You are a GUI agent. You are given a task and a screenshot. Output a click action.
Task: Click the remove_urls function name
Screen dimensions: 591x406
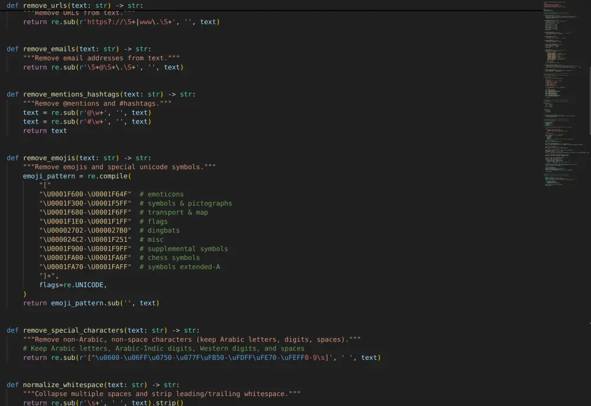44,5
